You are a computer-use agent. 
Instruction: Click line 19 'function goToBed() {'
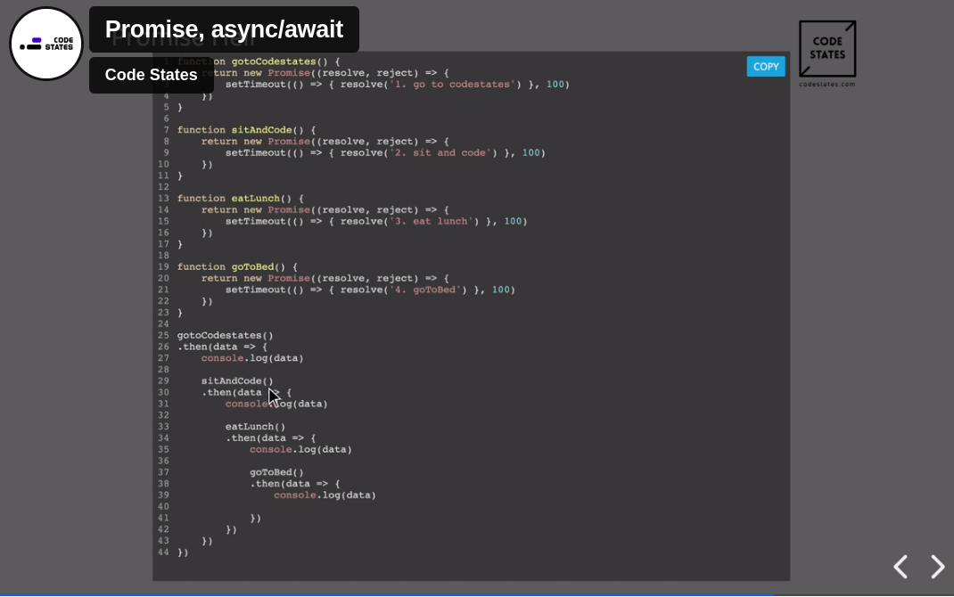pyautogui.click(x=237, y=267)
